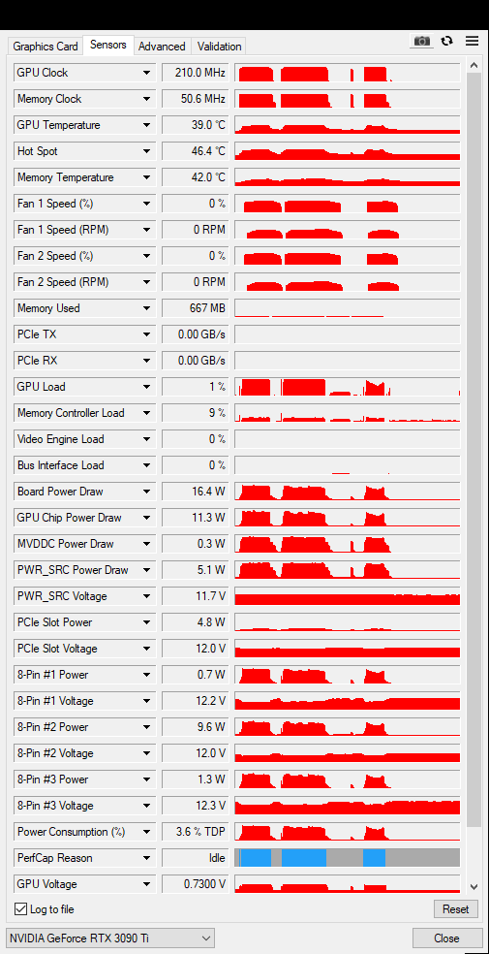Expand the GPU Load dropdown arrow
This screenshot has width=489, height=954.
click(146, 387)
